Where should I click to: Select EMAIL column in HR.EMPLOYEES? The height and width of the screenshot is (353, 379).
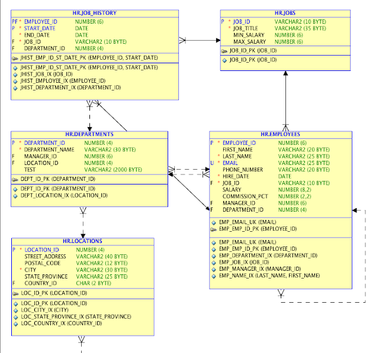point(230,163)
